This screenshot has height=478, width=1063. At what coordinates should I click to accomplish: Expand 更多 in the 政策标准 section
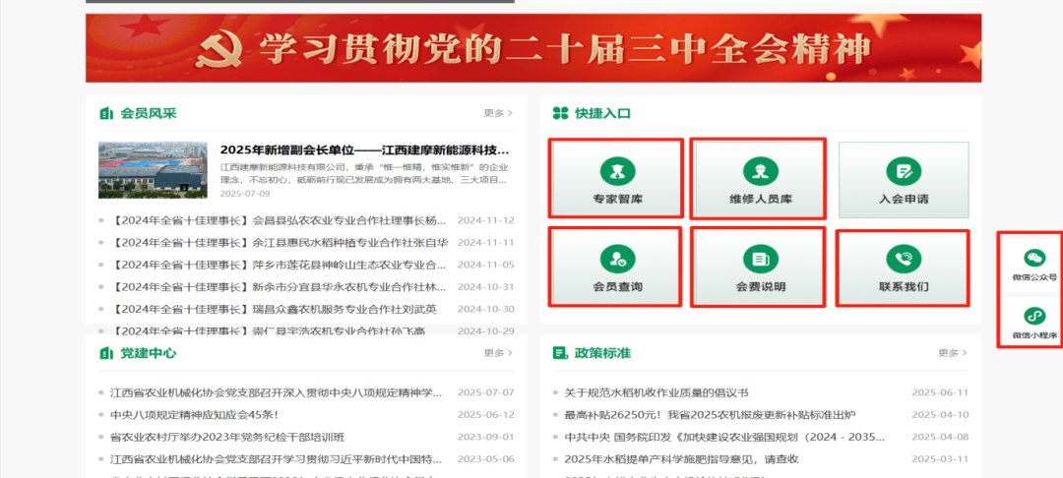coord(952,353)
